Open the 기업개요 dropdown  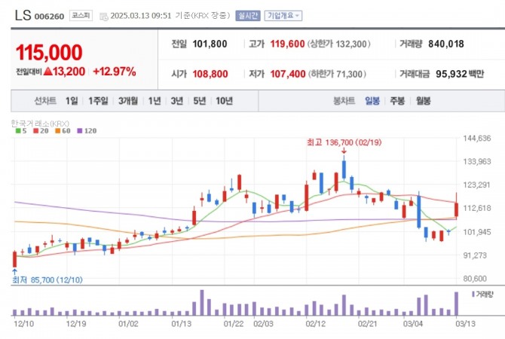[283, 16]
